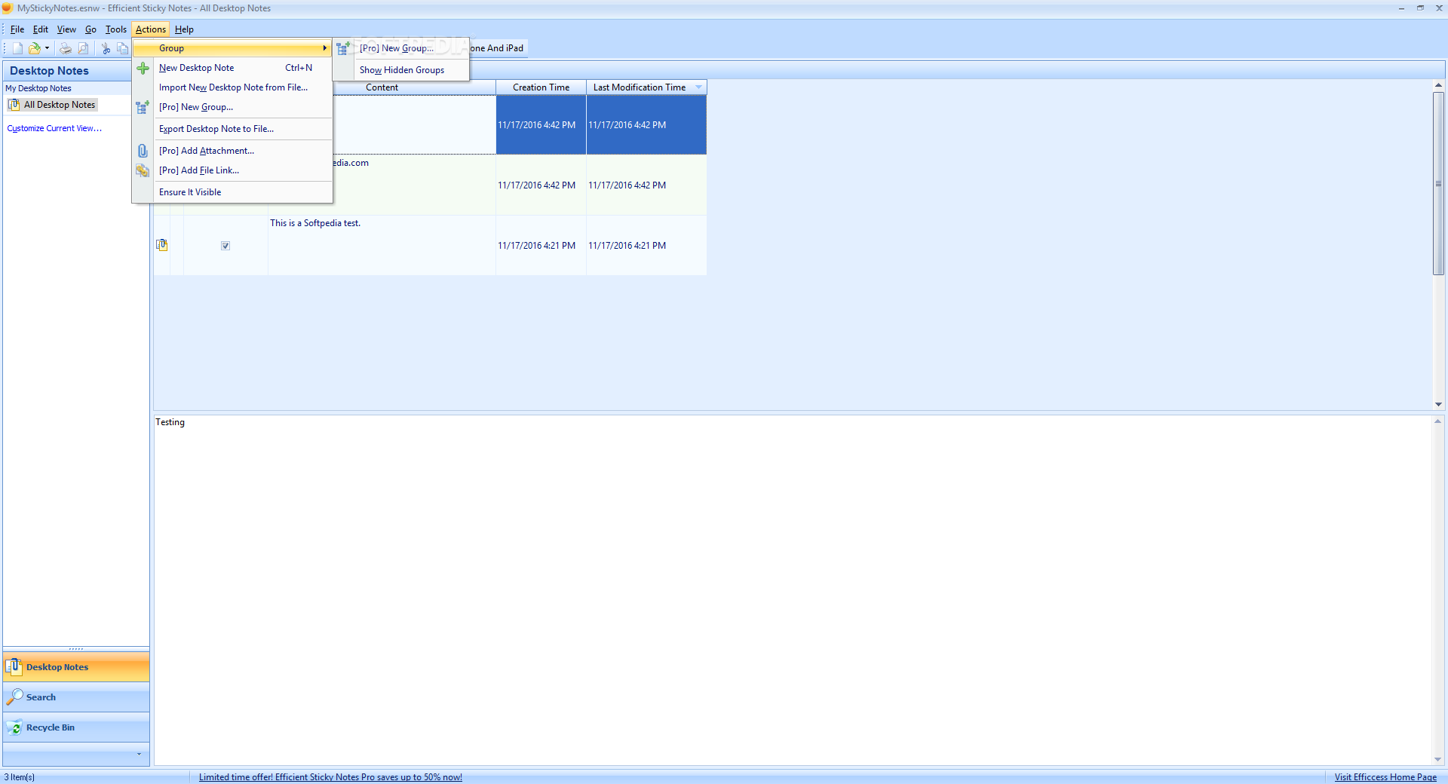Screen dimensions: 1448x784
Task: Switch to Recycle Bin pane button
Action: 76,727
